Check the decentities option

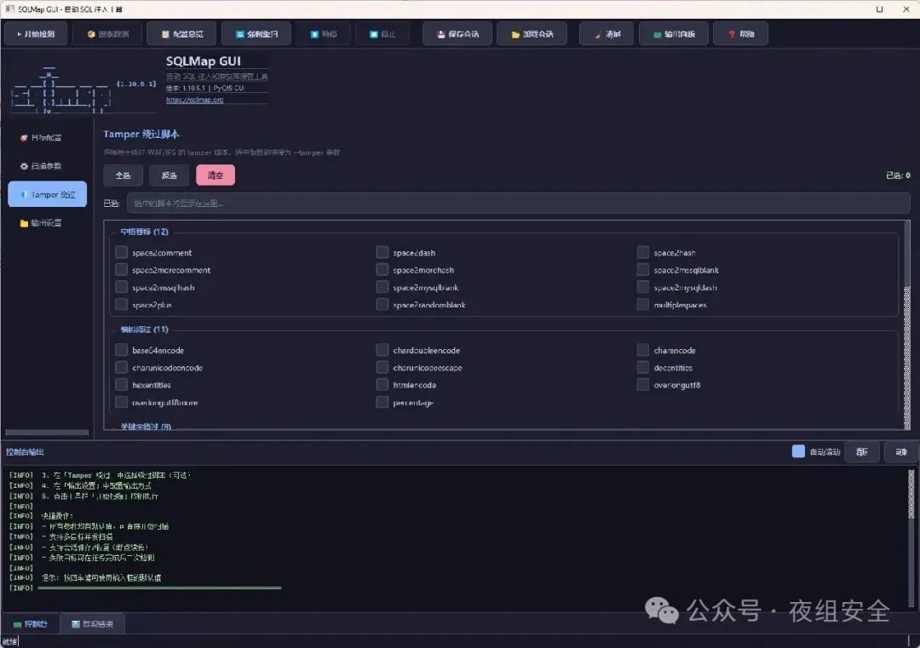(x=643, y=368)
